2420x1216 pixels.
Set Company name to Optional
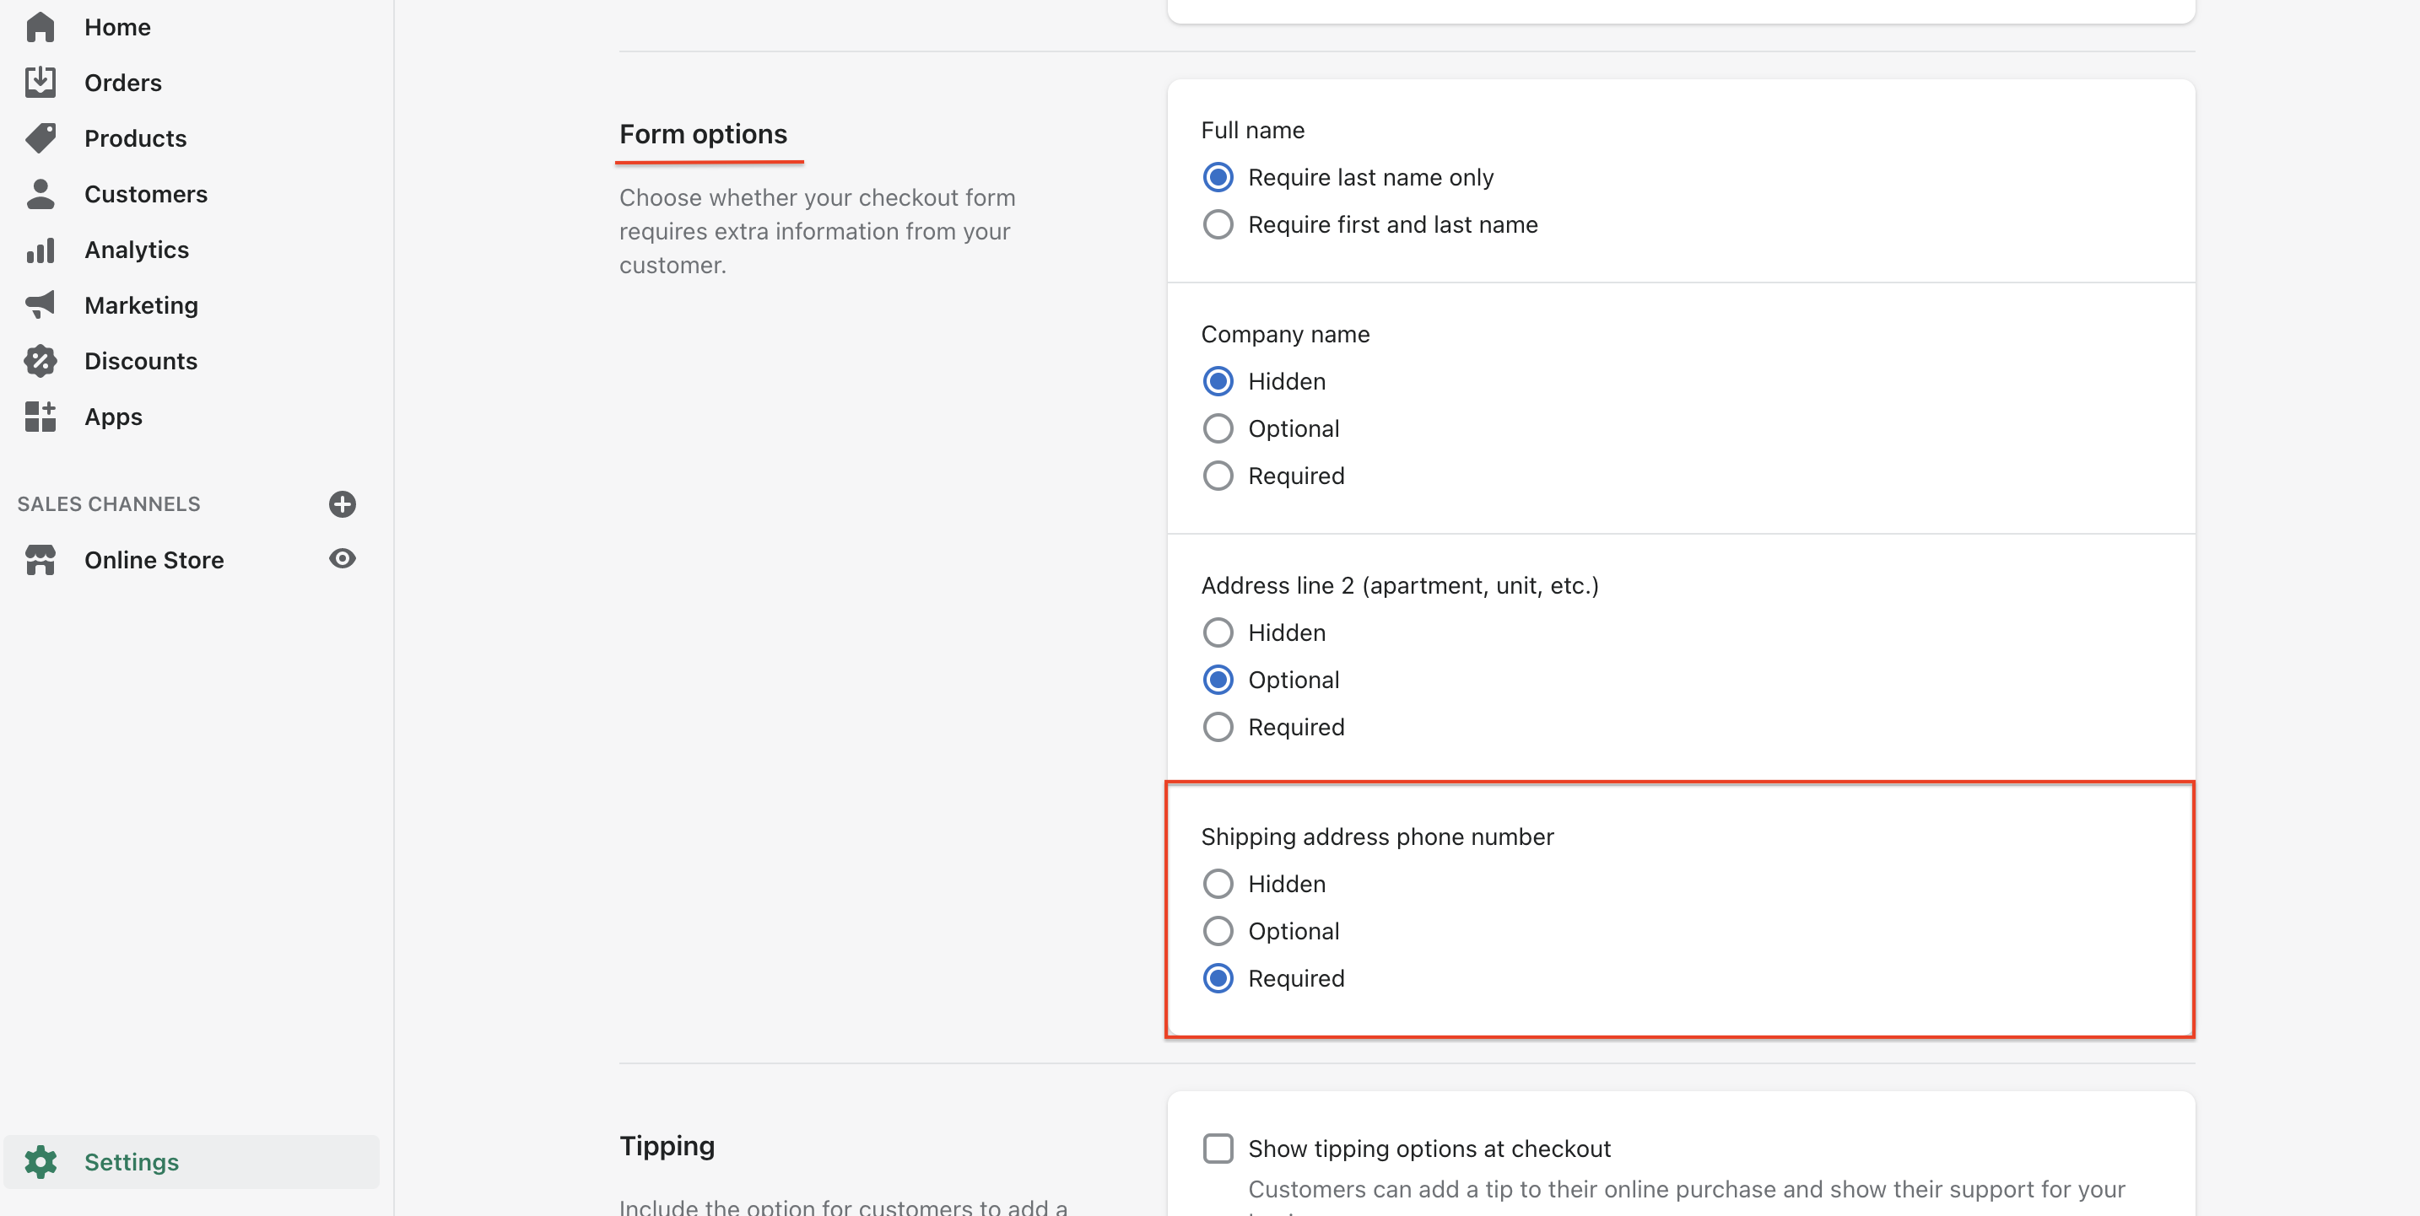coord(1218,428)
